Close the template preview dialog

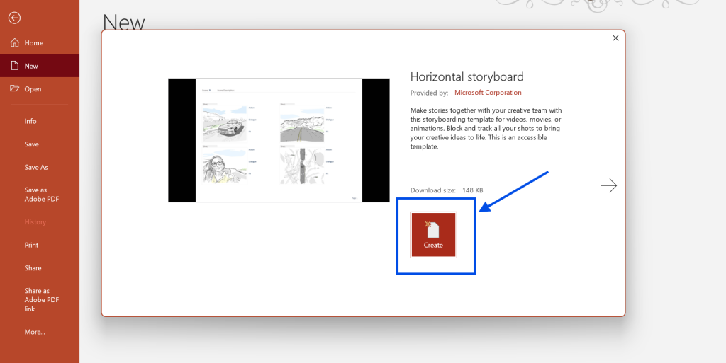615,38
